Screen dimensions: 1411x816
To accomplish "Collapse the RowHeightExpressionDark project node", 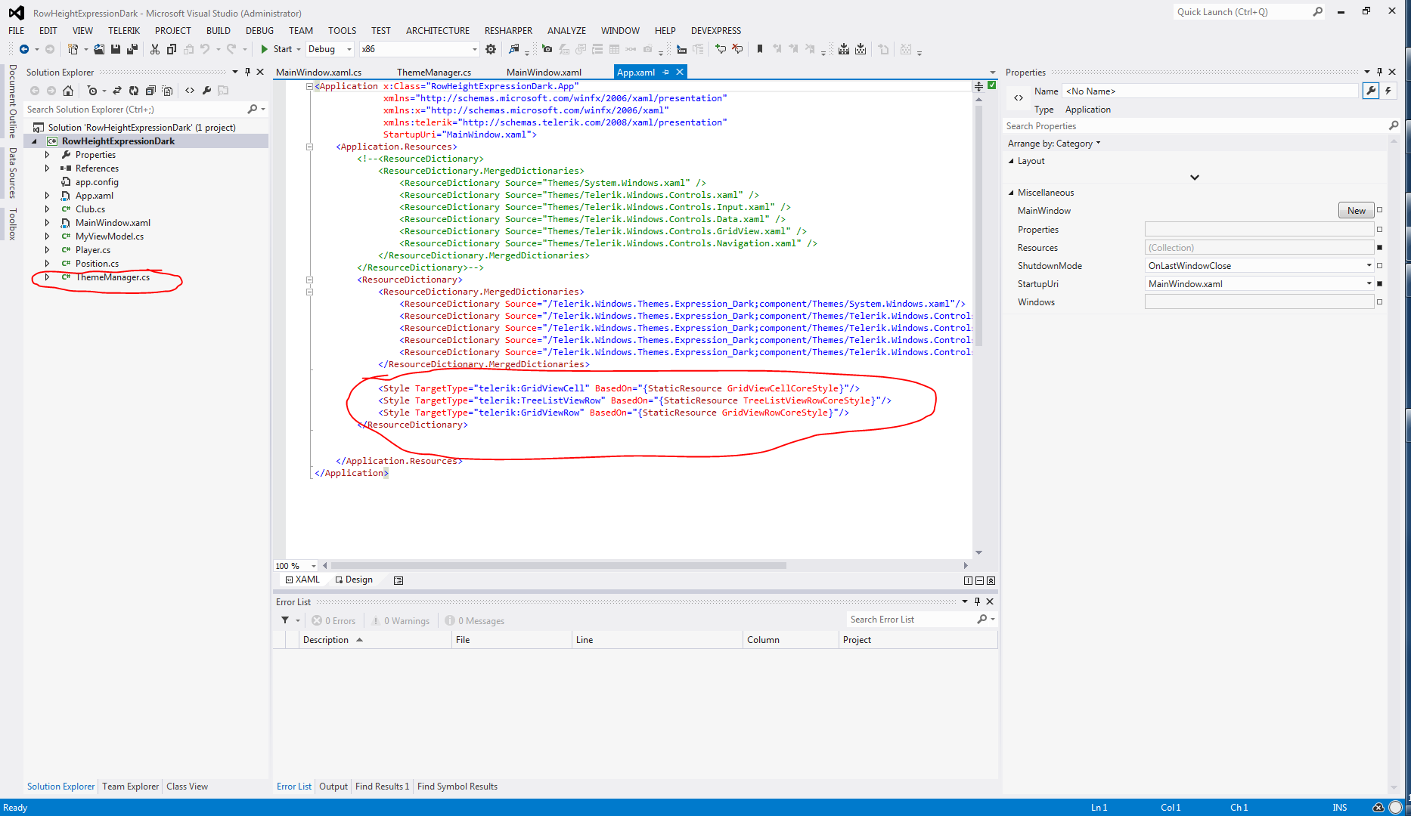I will click(34, 141).
